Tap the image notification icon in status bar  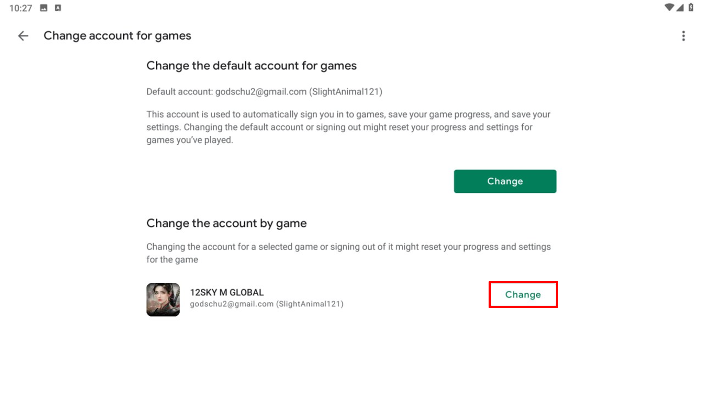click(44, 8)
